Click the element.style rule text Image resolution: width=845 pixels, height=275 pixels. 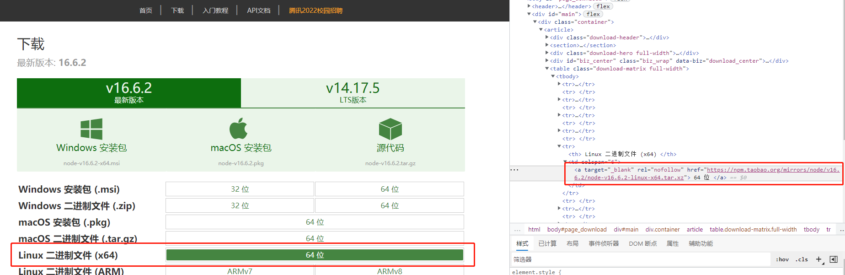536,272
